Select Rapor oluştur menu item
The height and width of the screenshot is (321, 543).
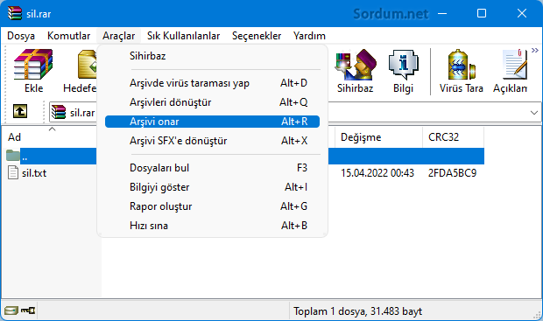click(212, 206)
